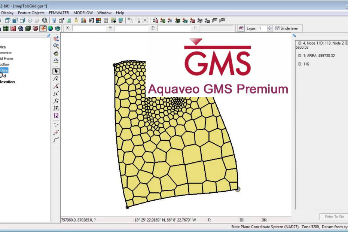The height and width of the screenshot is (232, 348).
Task: Click the 'ID: 116' text line
Action: tap(303, 64)
